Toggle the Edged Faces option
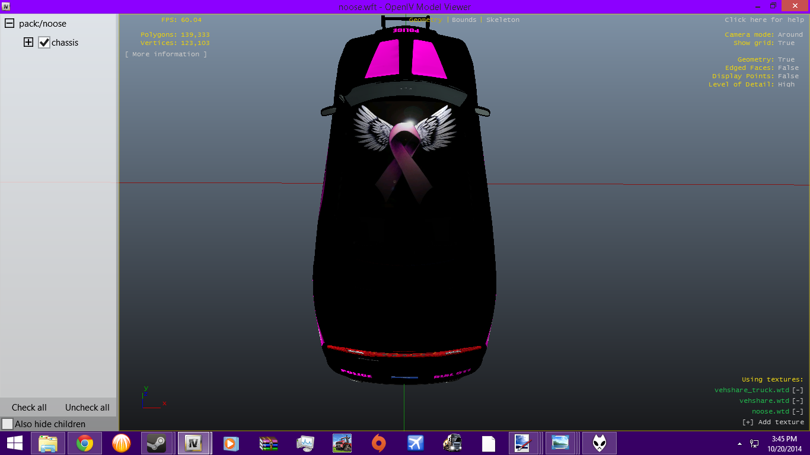The image size is (810, 455). pyautogui.click(x=788, y=68)
